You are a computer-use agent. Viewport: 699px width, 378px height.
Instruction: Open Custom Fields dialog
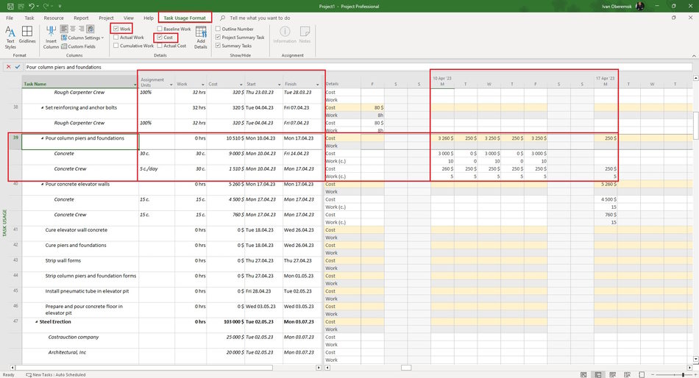click(x=78, y=46)
